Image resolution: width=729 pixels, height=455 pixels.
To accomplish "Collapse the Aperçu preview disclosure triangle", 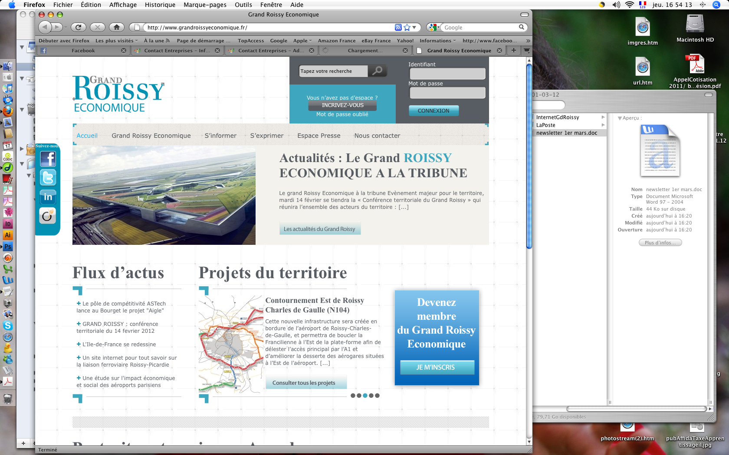I will [620, 118].
